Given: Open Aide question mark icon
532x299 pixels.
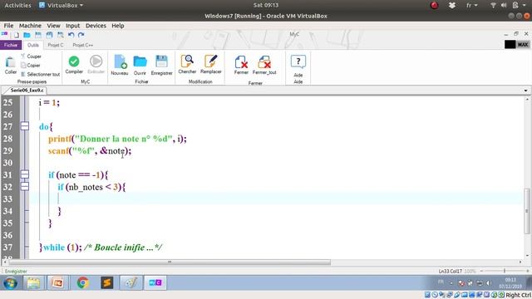Looking at the screenshot, I should (x=298, y=62).
